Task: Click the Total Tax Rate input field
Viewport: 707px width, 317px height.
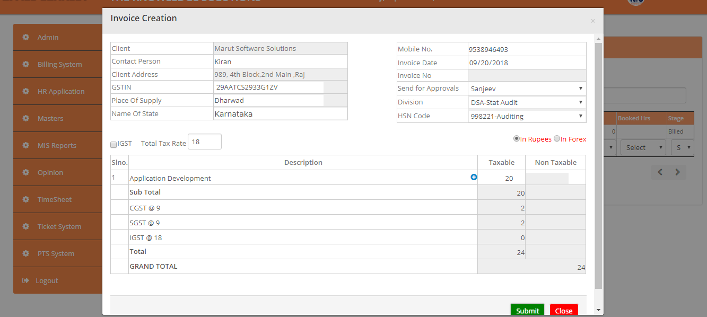Action: (204, 142)
